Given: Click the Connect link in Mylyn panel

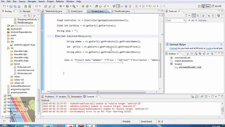Looking at the screenshot, I should (173, 48).
